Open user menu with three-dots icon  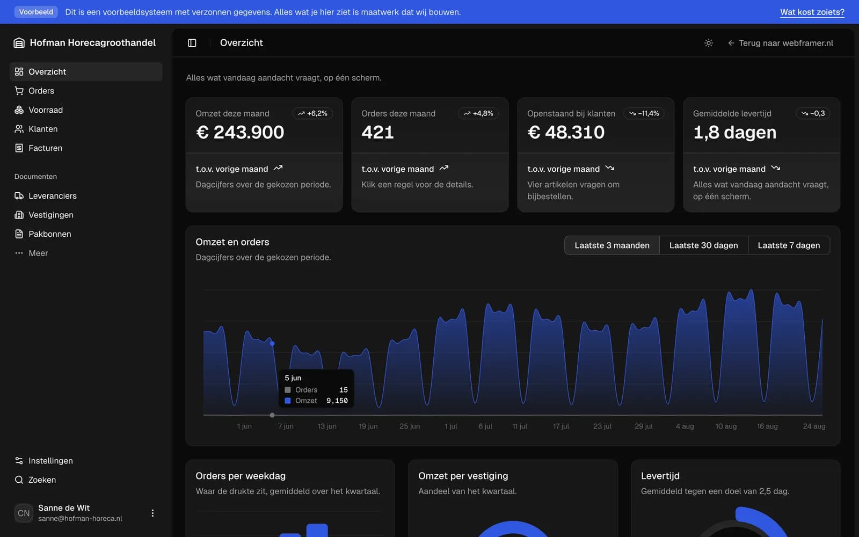pos(152,513)
